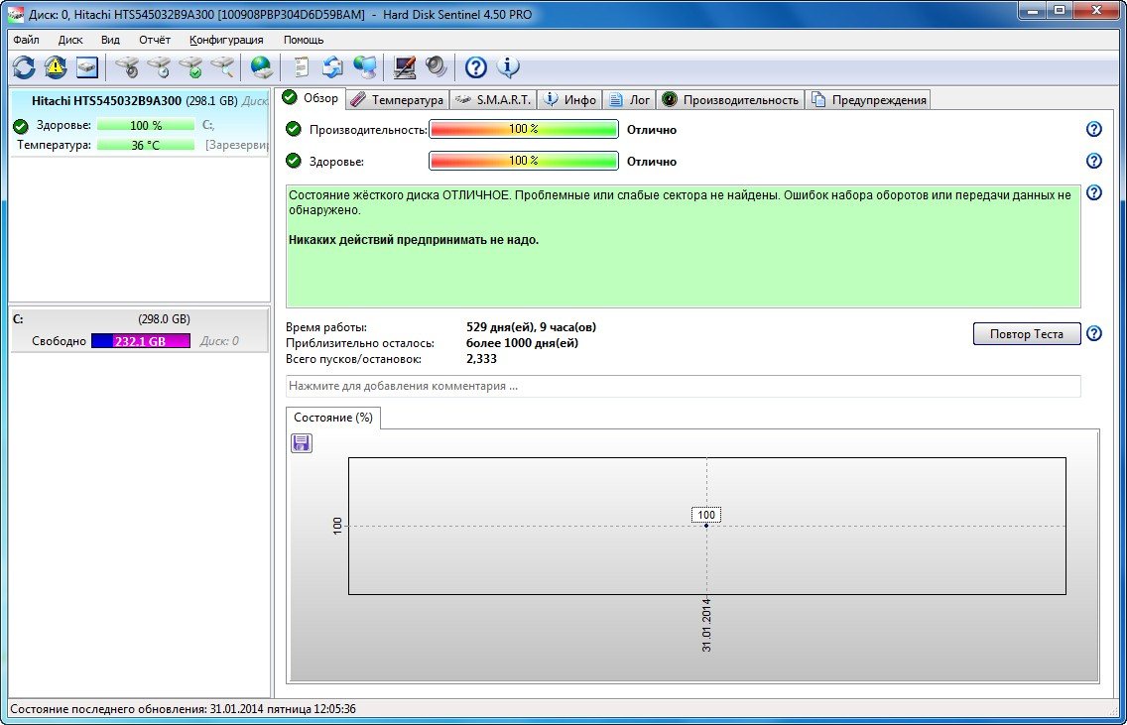Image resolution: width=1127 pixels, height=725 pixels.
Task: Click the Refresh toolbar icon
Action: [24, 67]
